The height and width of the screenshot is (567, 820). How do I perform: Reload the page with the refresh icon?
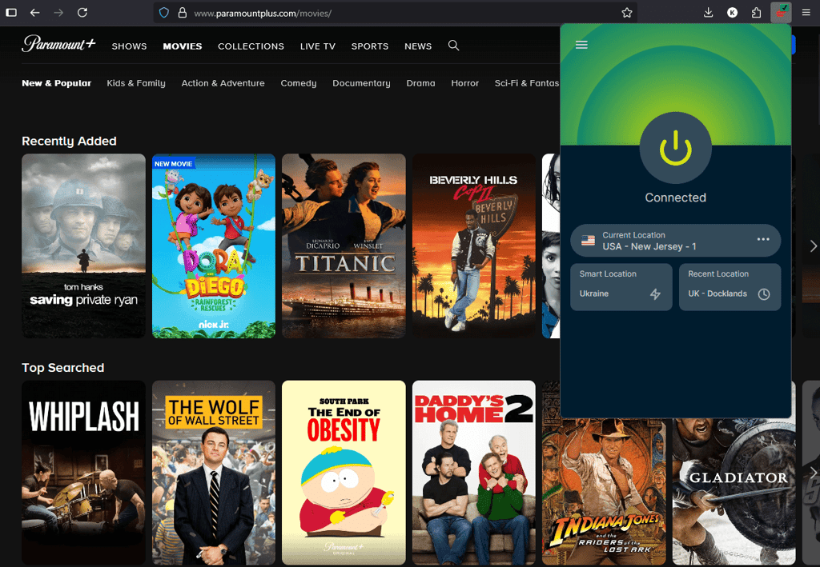pos(82,13)
